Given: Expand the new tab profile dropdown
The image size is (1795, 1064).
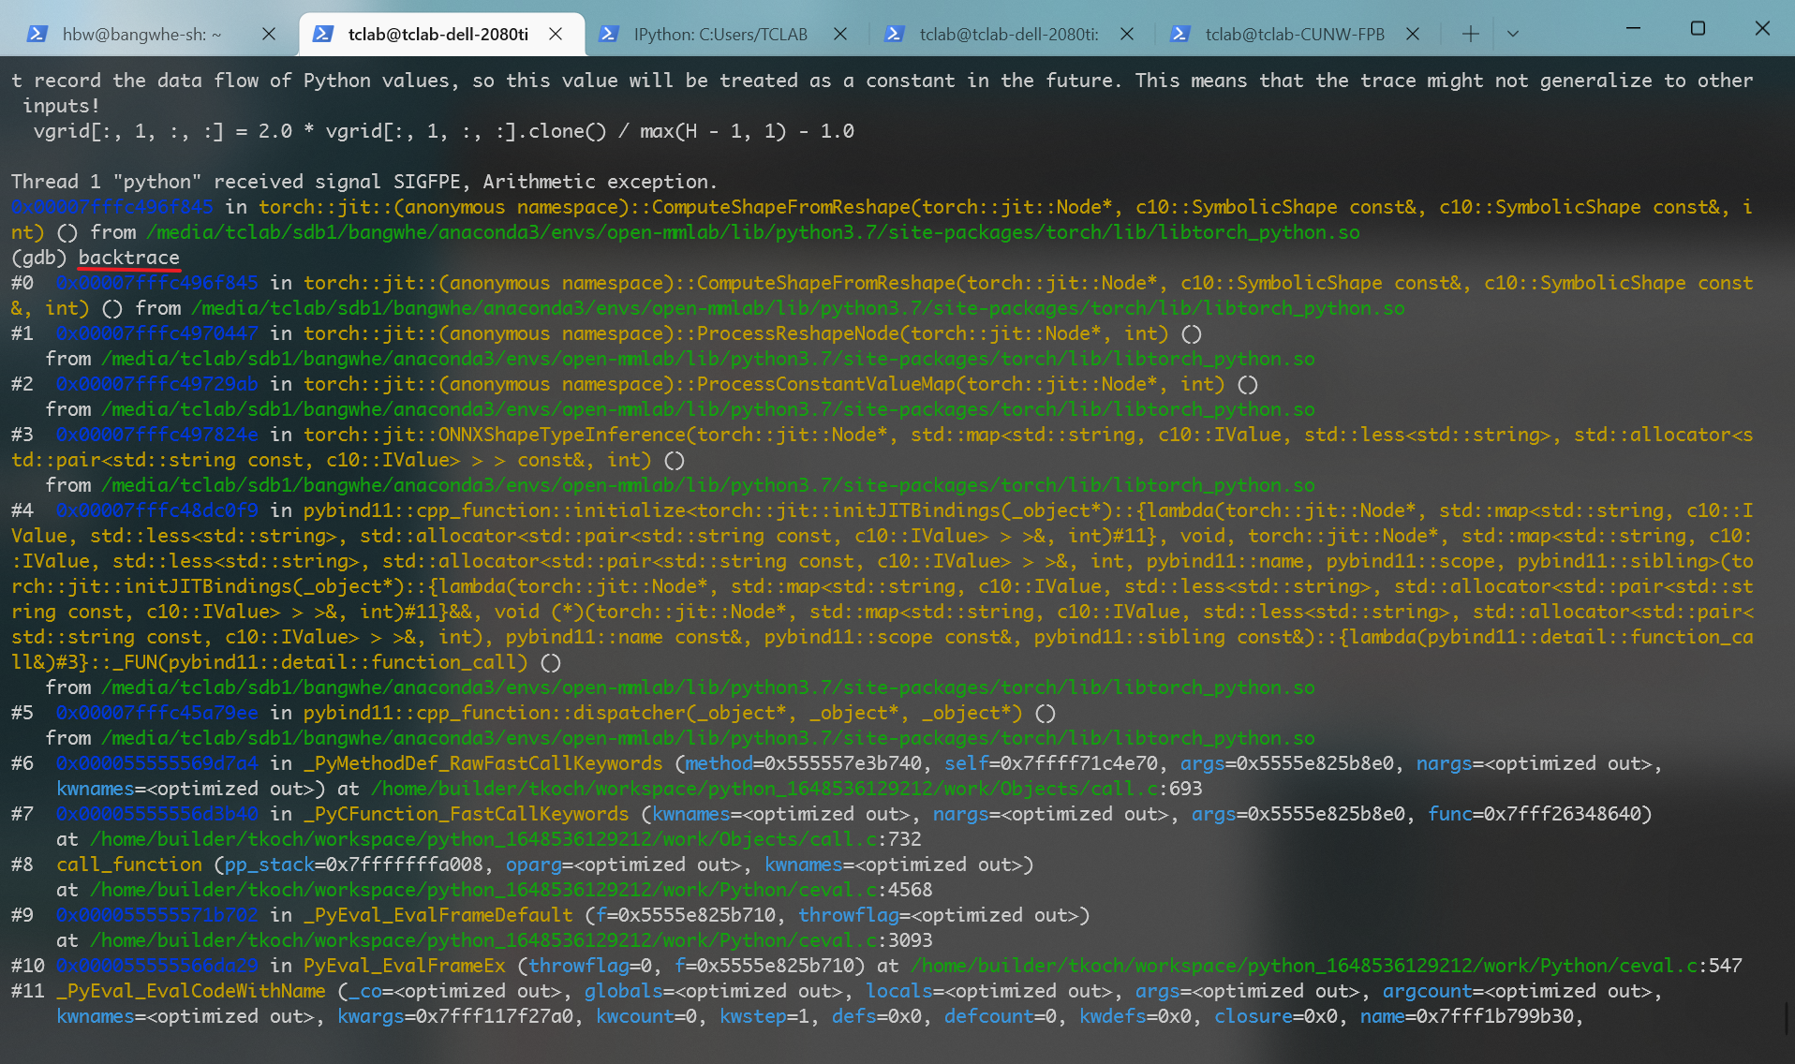Looking at the screenshot, I should click(1512, 34).
